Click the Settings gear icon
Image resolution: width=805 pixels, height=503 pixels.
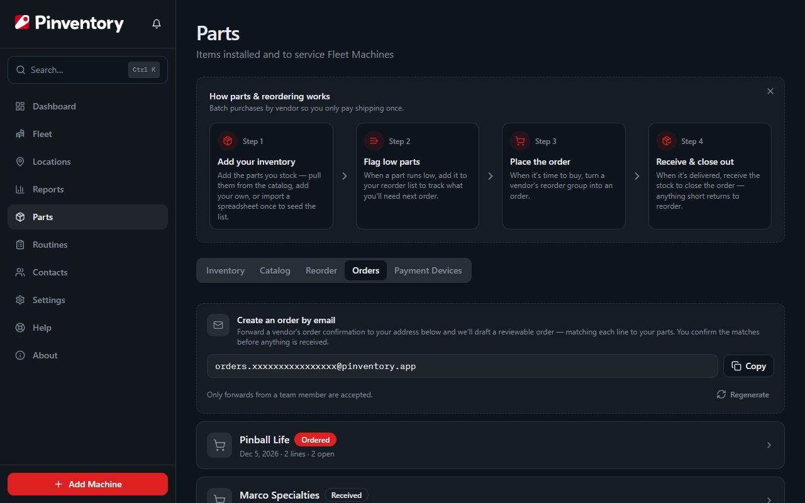pyautogui.click(x=20, y=300)
